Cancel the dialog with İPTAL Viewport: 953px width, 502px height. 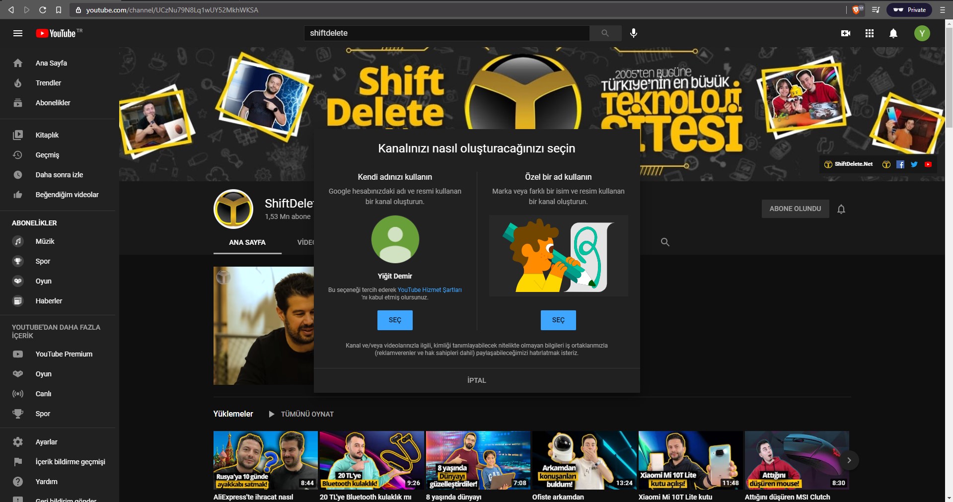tap(476, 380)
